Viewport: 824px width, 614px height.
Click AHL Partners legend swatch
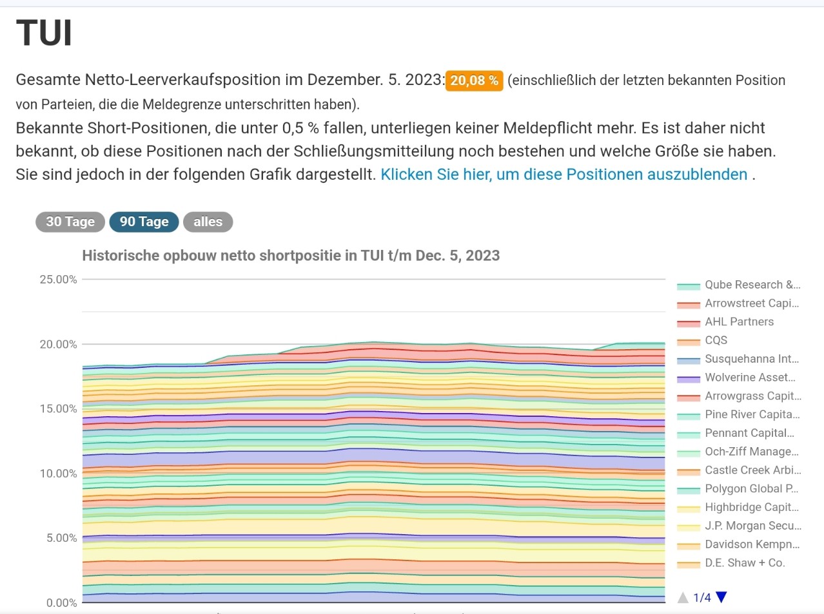[689, 323]
